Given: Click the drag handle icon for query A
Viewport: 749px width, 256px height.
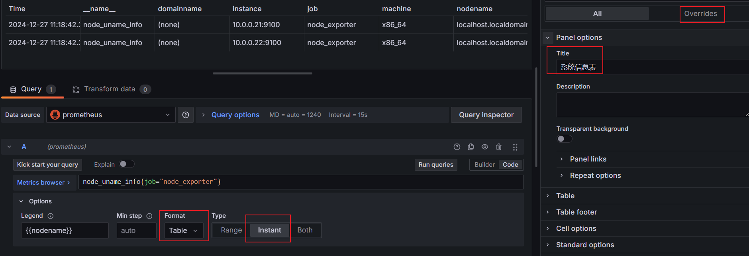Looking at the screenshot, I should (x=515, y=147).
